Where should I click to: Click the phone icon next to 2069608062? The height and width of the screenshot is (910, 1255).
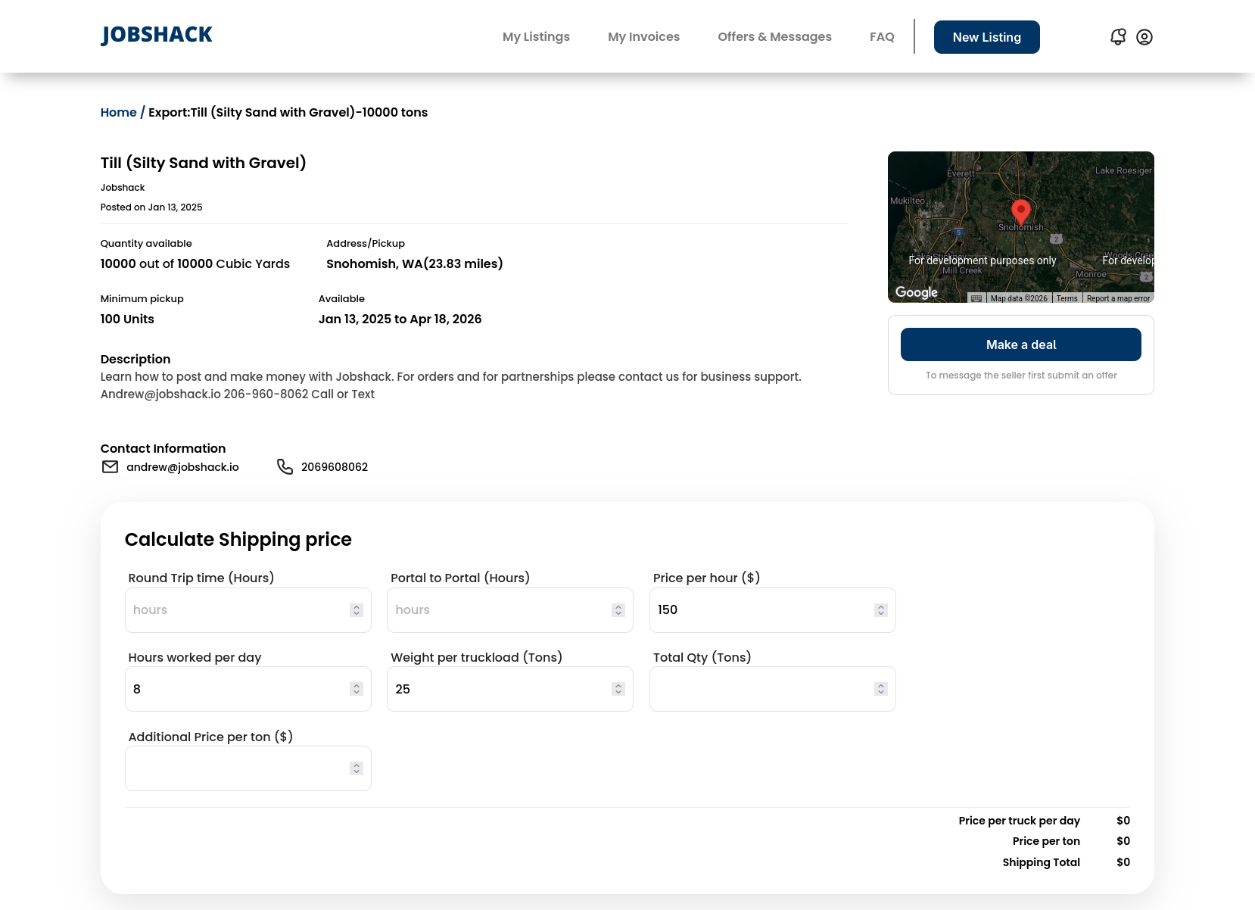[x=285, y=467]
